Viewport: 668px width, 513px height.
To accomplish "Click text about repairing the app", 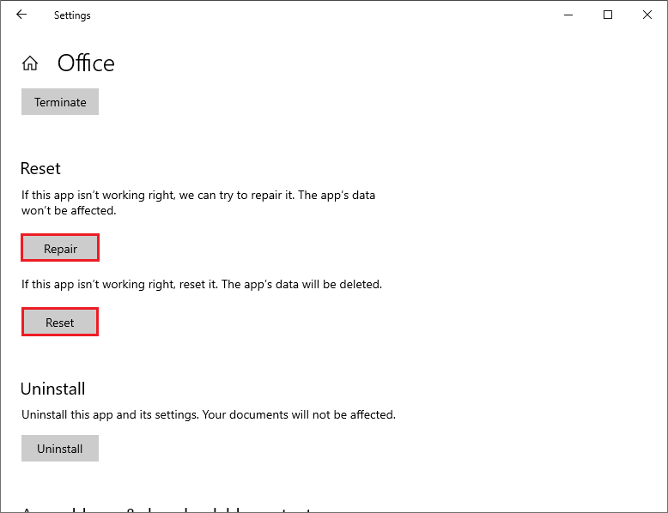I will click(x=198, y=202).
